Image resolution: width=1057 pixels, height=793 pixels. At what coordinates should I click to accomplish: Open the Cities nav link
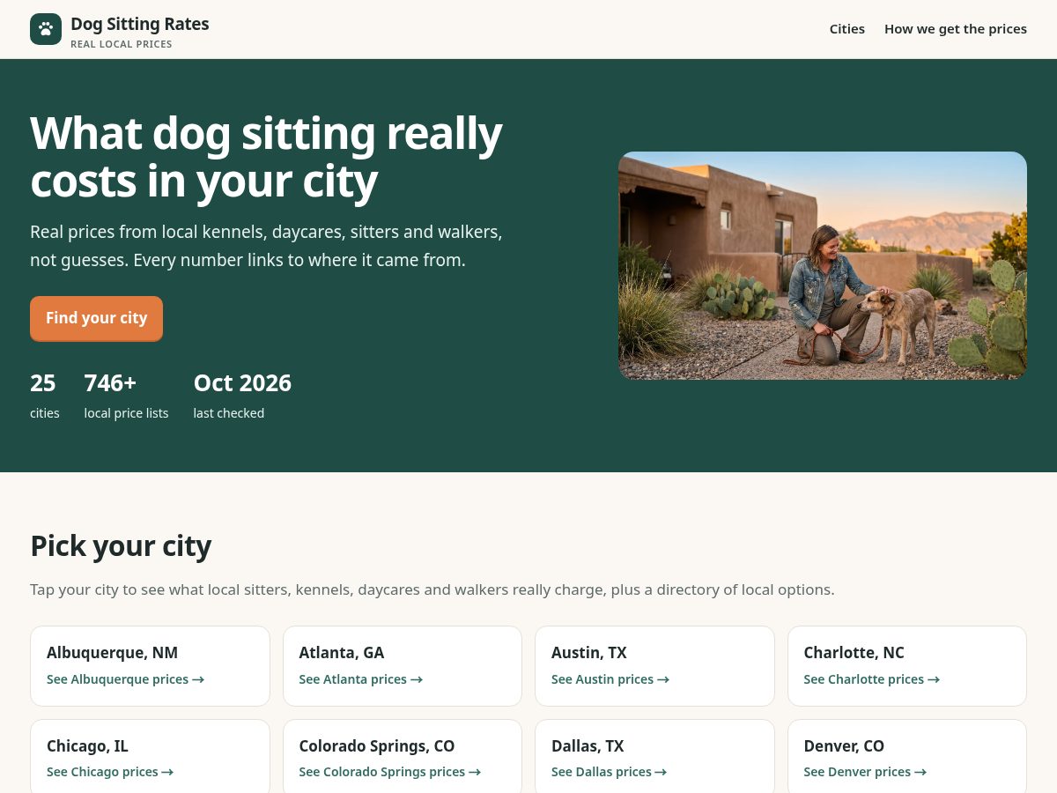847,29
